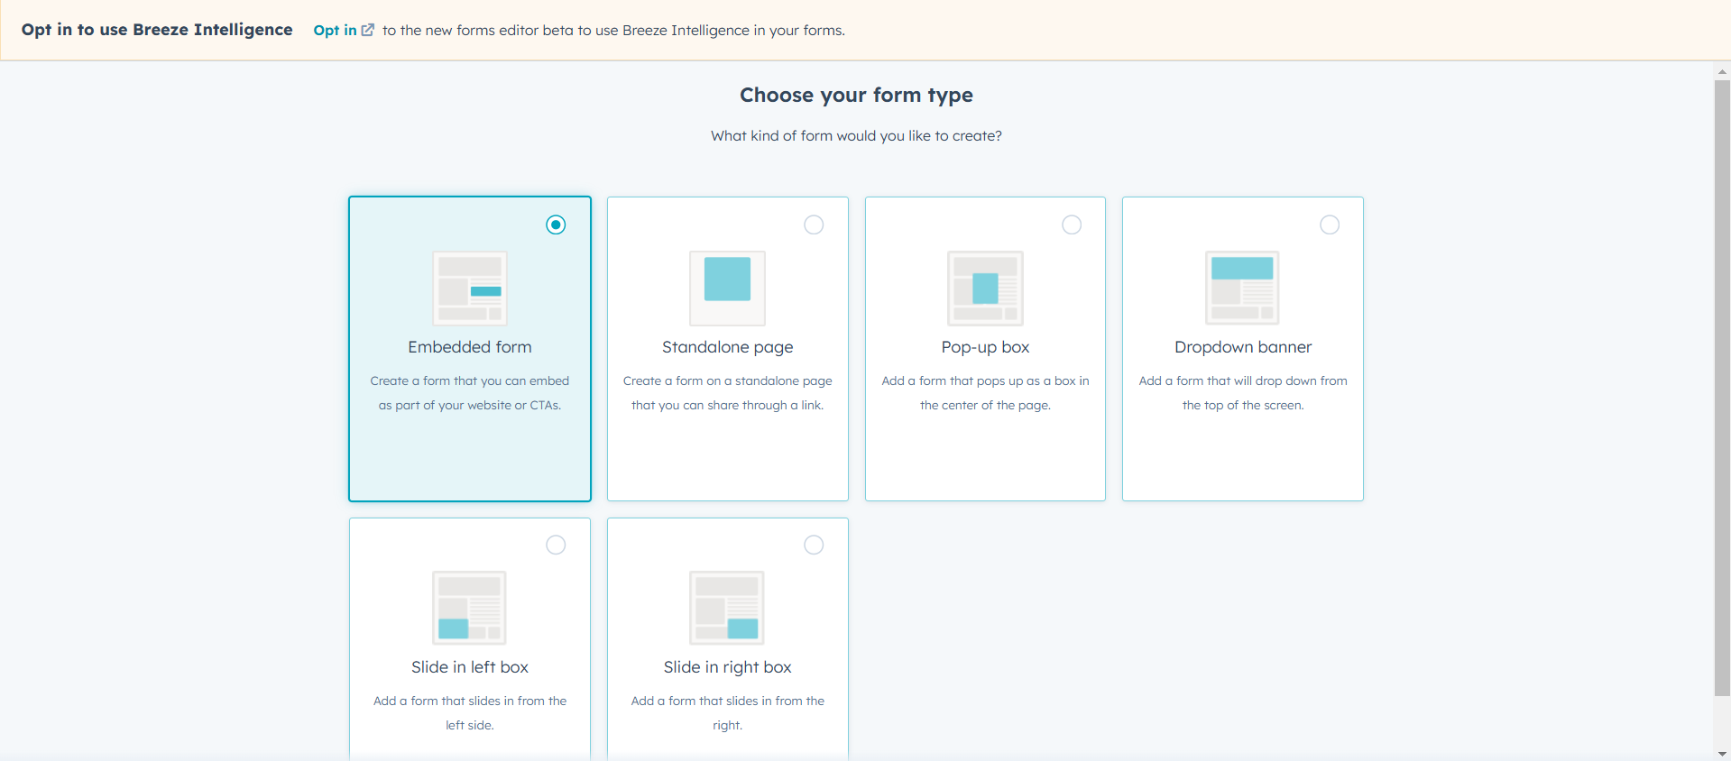Screen dimensions: 1731x761
Task: Click the Dropdown banner illustration icon
Action: (1242, 288)
